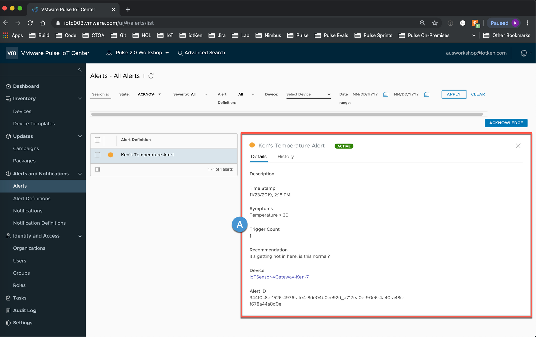Viewport: 536px width, 337px height.
Task: Open Alert Definitions in the sidebar
Action: [32, 198]
